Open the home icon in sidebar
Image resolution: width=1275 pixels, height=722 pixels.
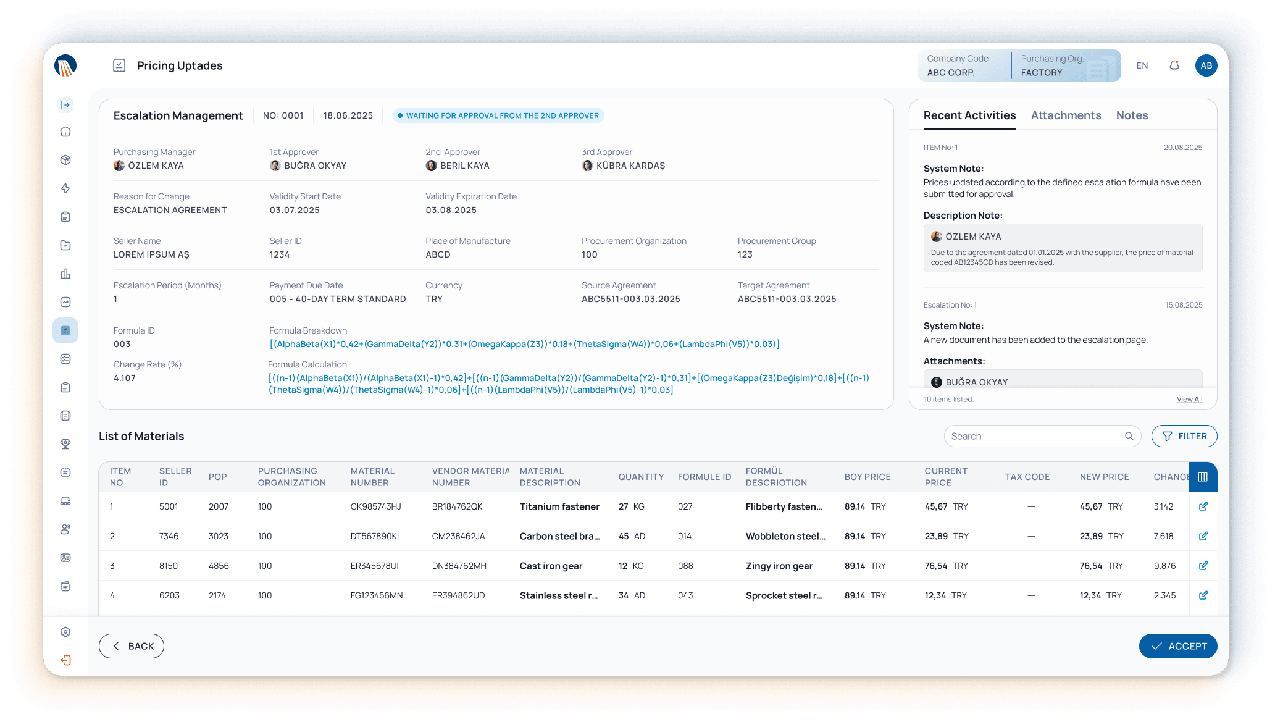[x=65, y=132]
